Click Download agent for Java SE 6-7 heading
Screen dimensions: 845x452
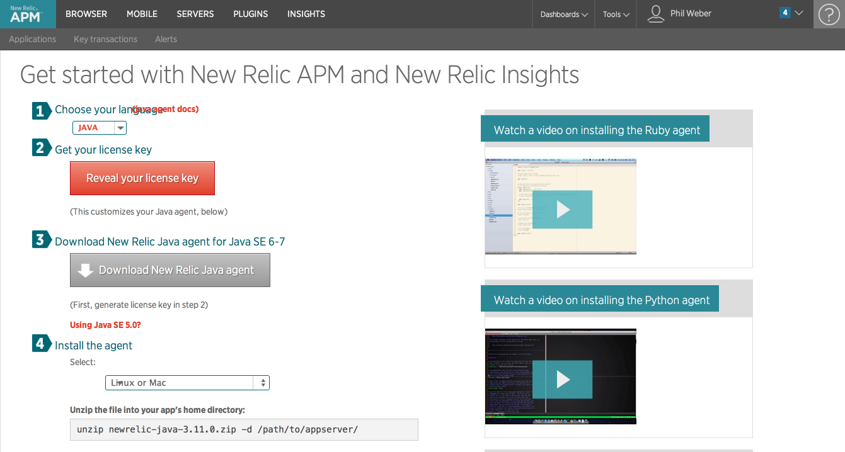(170, 242)
